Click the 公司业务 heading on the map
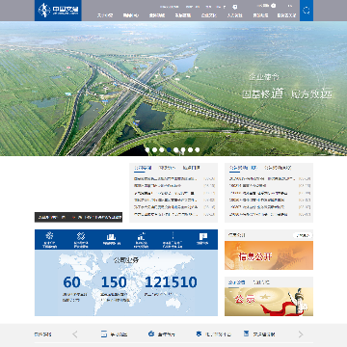The width and height of the screenshot is (347, 347). tap(126, 260)
